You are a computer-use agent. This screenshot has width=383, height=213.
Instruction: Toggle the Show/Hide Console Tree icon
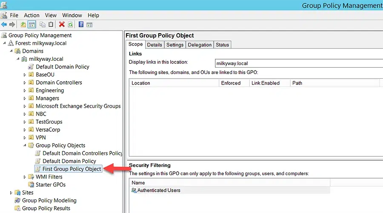(x=32, y=24)
